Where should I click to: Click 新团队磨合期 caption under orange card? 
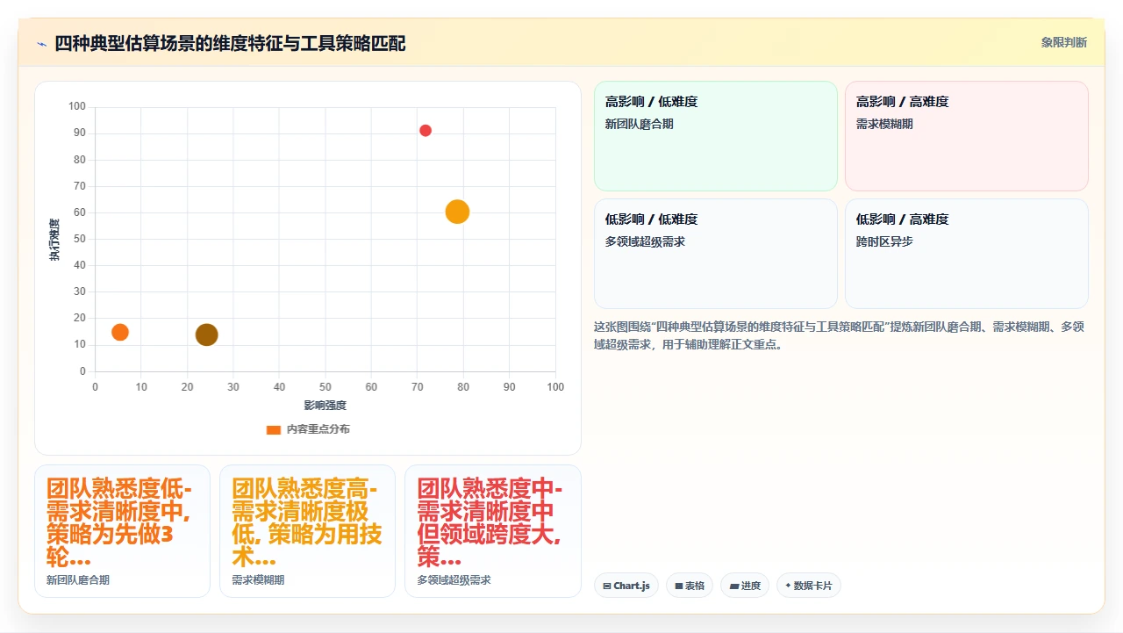[78, 580]
